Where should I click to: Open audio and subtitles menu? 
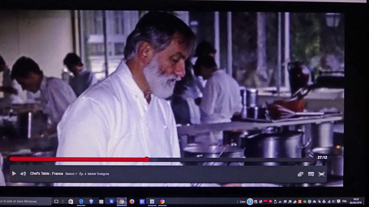311,174
